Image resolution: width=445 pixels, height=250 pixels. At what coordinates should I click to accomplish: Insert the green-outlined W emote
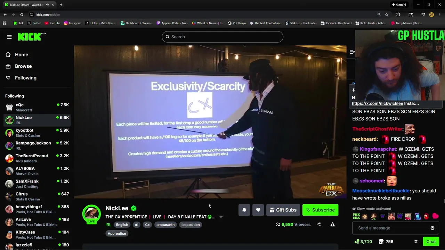coord(400,216)
